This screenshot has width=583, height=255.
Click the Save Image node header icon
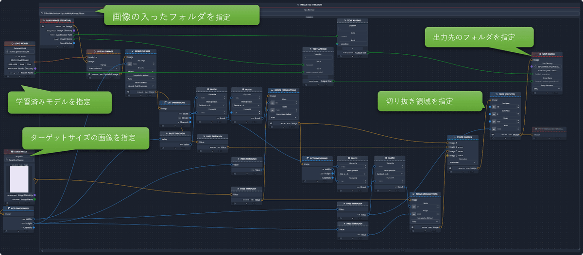tap(540, 54)
